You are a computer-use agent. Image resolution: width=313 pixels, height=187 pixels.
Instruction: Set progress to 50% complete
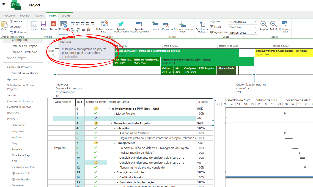82,23
